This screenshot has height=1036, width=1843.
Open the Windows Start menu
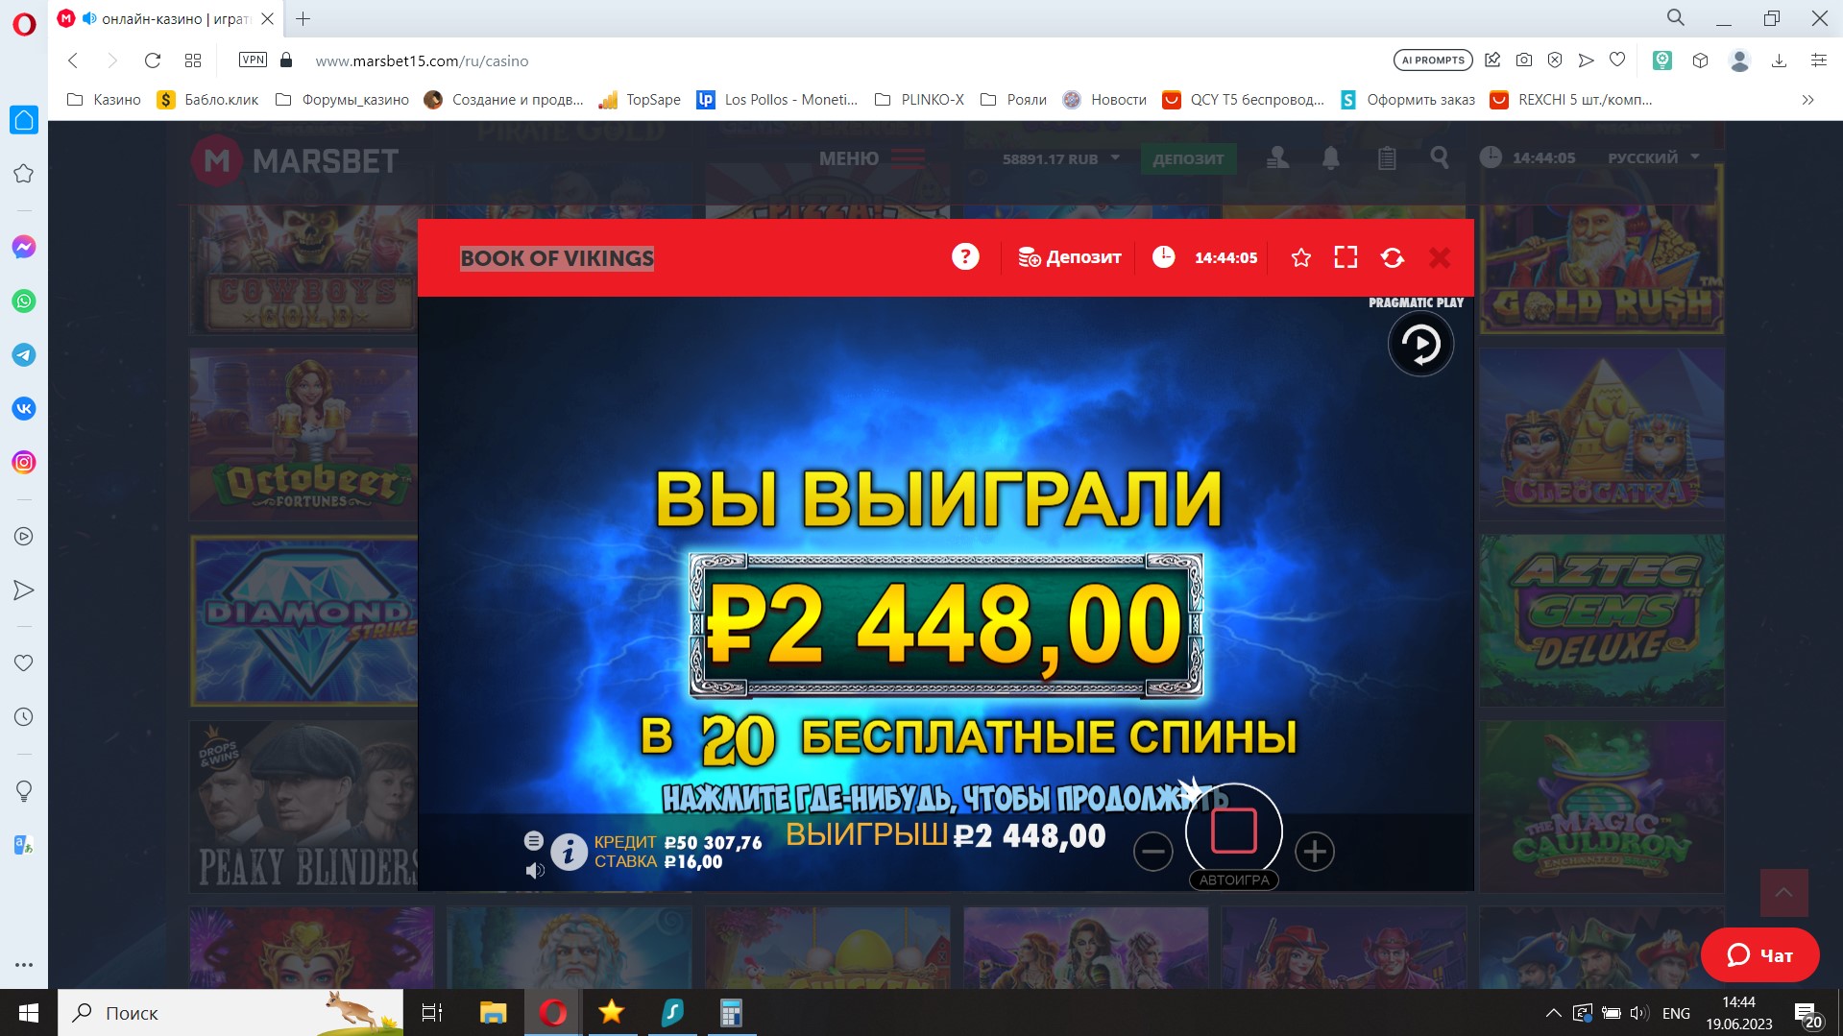[29, 1013]
